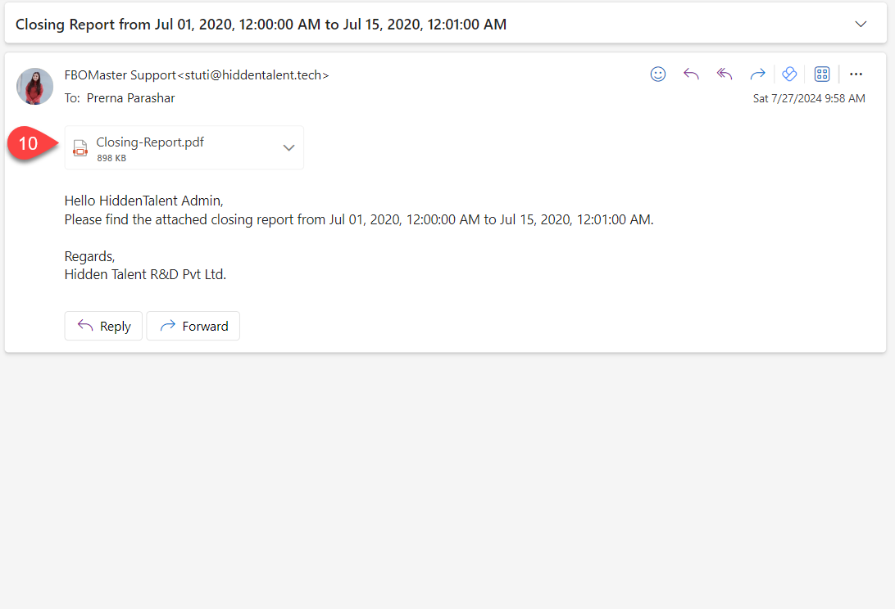Expand the Closing-Report.pdf attachment dropdown arrow
This screenshot has width=895, height=609.
[288, 148]
